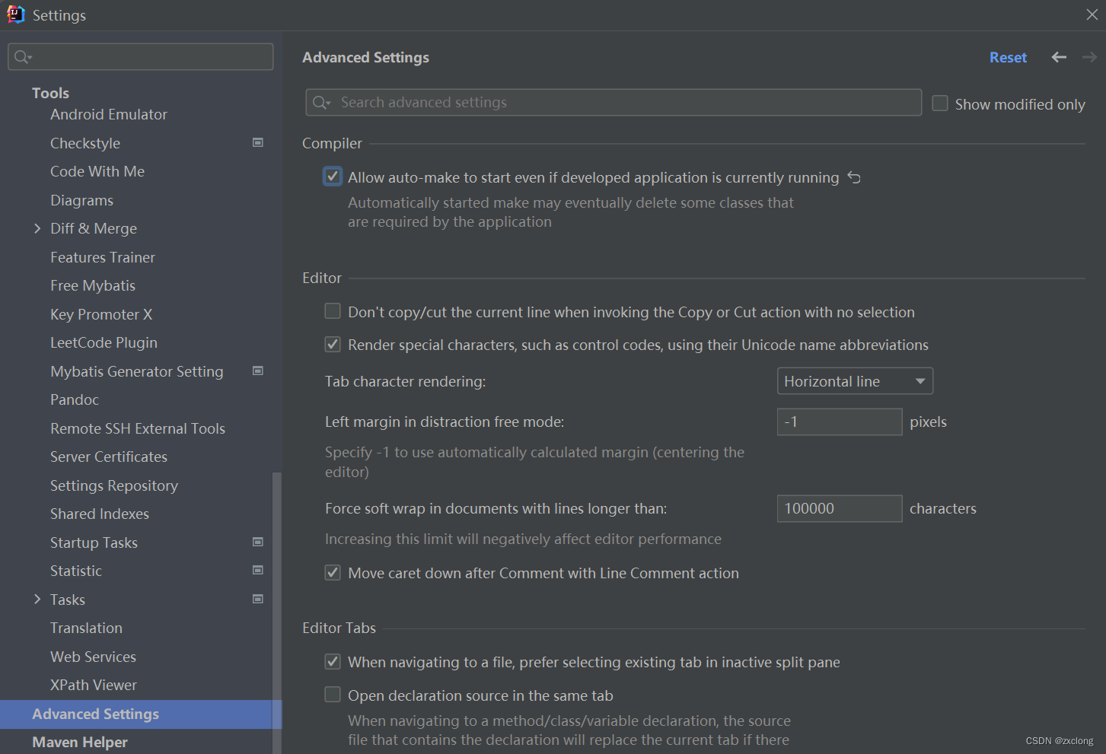
Task: Click the Left margin in distraction free mode label
Action: 445,422
